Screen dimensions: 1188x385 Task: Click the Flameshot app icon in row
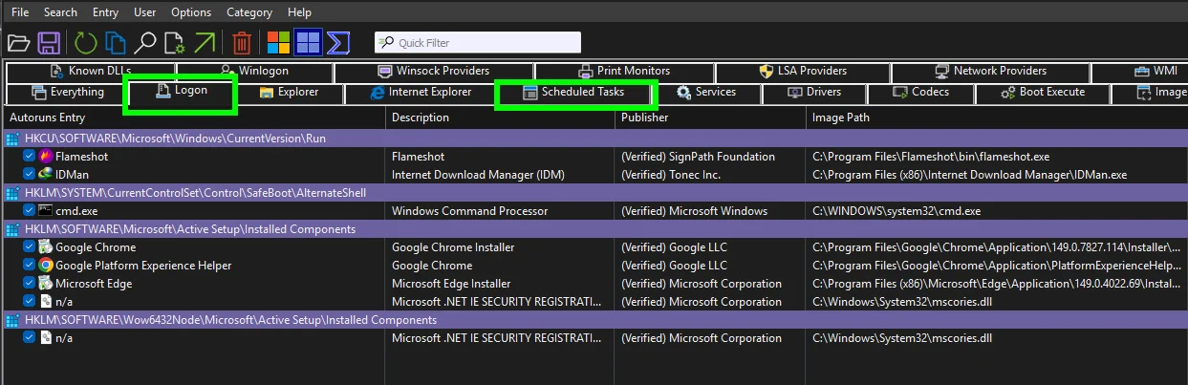point(45,157)
